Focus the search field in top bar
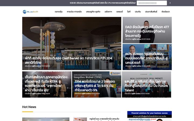Image resolution: width=194 pixels, height=121 pixels. coord(152,3)
